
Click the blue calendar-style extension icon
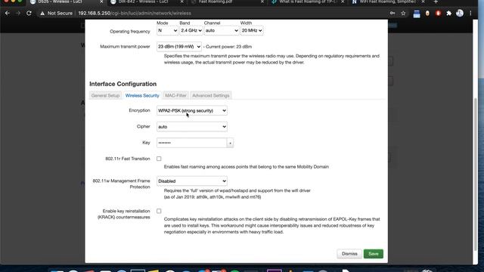click(417, 14)
